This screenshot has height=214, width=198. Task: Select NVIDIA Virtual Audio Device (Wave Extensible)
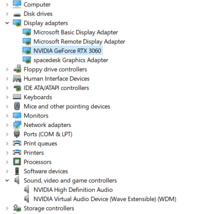coord(105,199)
